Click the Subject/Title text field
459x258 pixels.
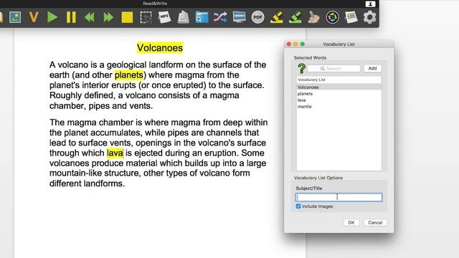[x=339, y=198]
